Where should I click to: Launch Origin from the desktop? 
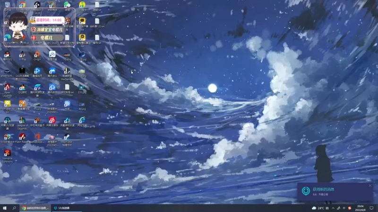[37, 54]
